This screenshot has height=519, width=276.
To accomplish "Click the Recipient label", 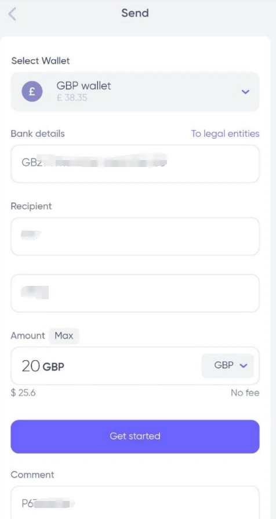I will (x=31, y=206).
